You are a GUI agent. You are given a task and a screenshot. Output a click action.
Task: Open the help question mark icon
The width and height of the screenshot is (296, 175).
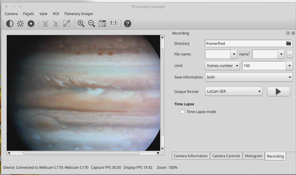click(127, 23)
